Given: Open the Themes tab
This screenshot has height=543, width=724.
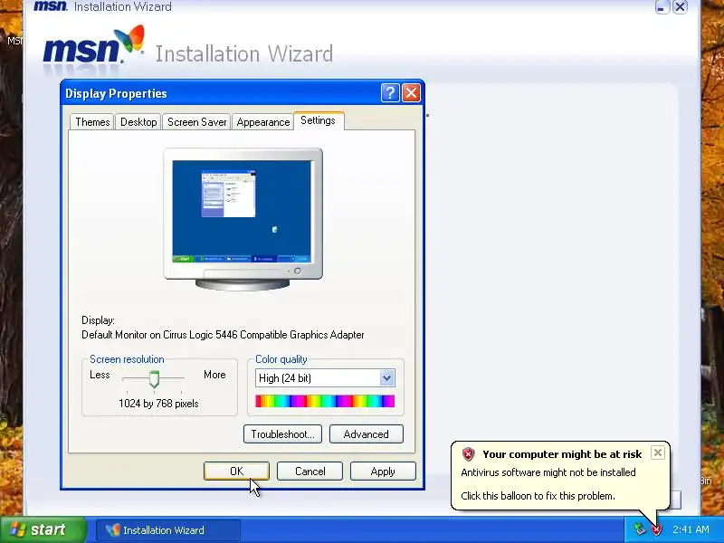Looking at the screenshot, I should pyautogui.click(x=92, y=122).
